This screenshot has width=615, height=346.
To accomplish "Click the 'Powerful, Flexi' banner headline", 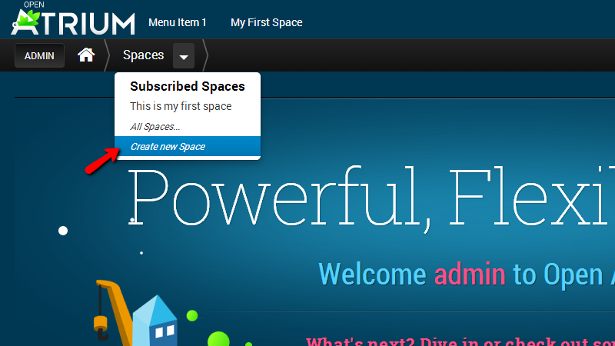I will [371, 198].
